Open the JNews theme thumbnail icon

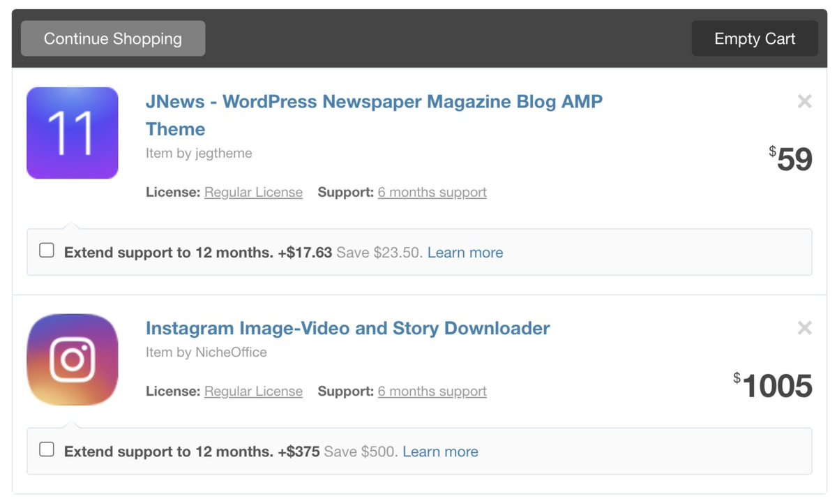pos(73,133)
